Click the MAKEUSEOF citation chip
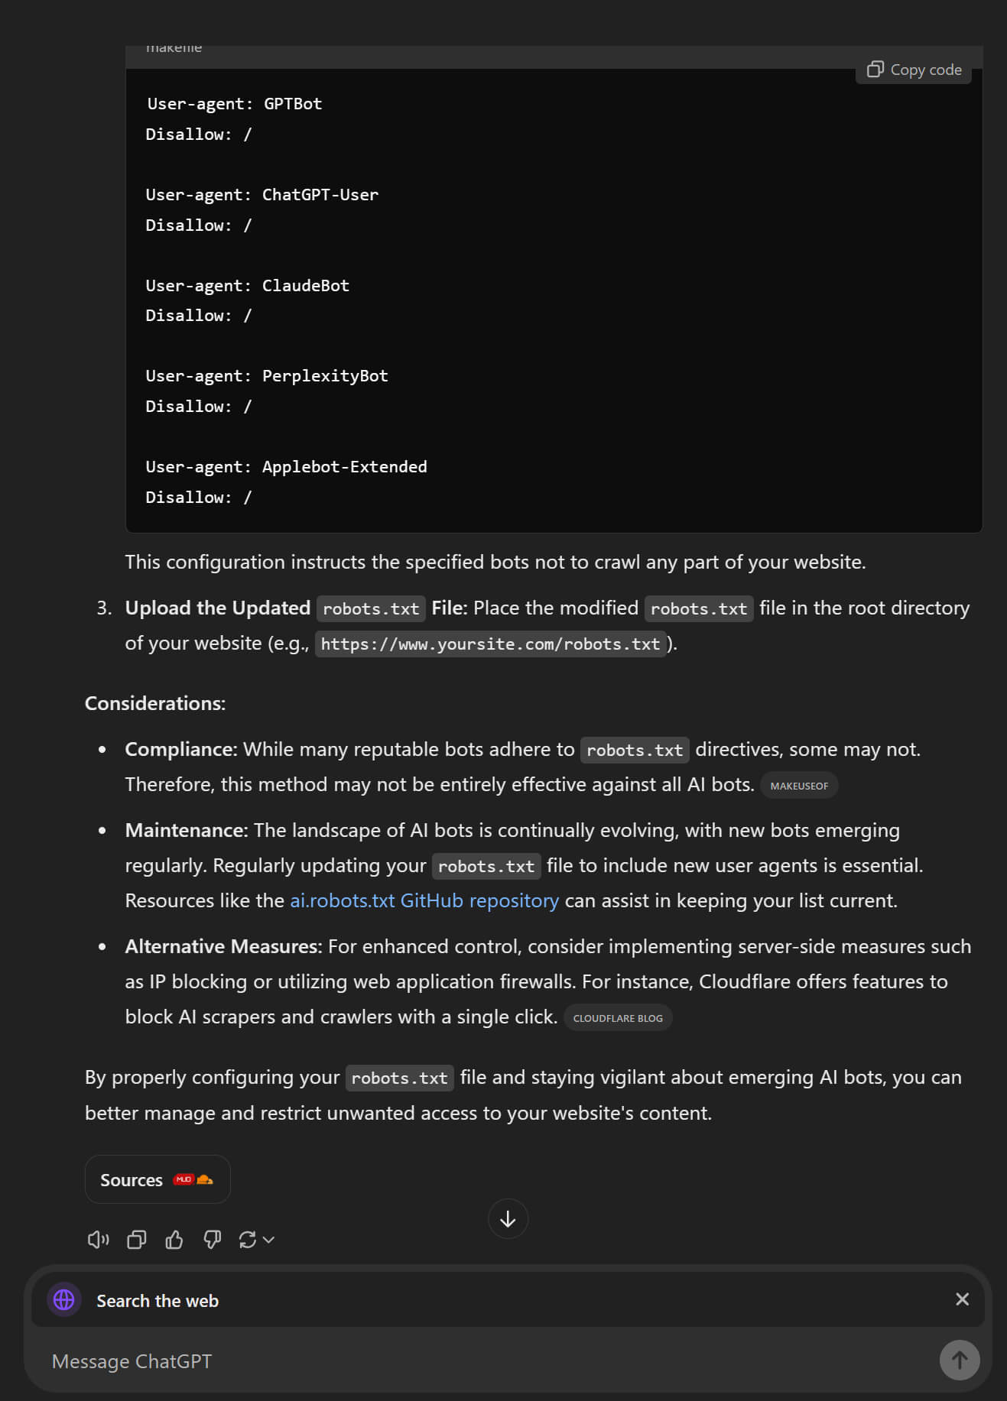This screenshot has height=1401, width=1007. tap(799, 786)
